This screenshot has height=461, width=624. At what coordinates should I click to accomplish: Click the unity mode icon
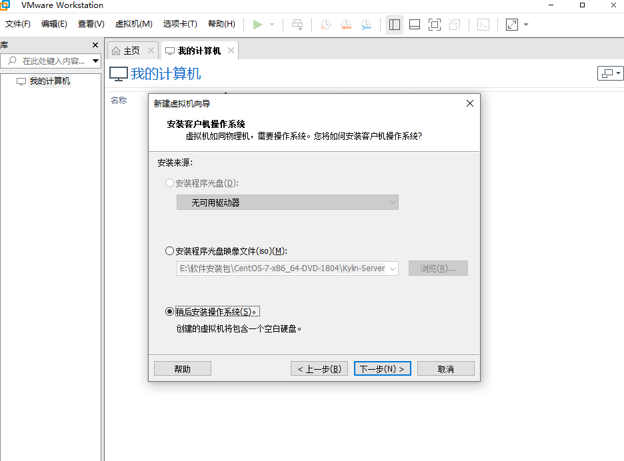455,25
